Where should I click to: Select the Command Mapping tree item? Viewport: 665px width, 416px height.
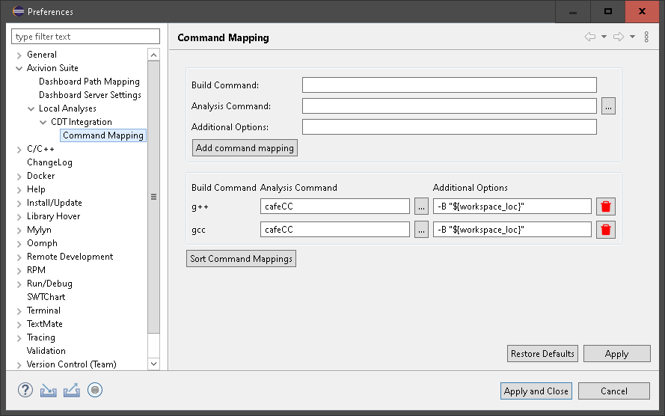[x=103, y=135]
